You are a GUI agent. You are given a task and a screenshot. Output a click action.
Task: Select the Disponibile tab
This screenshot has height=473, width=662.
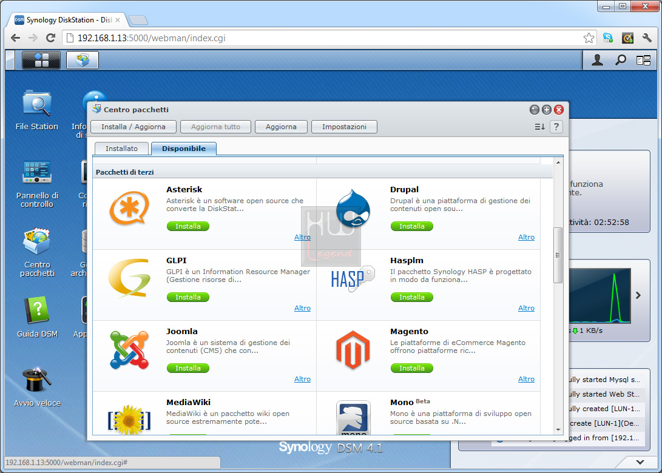click(184, 149)
